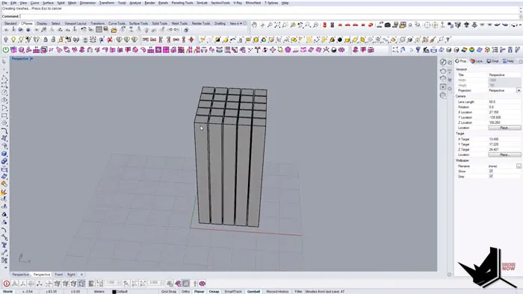Click the green power button icon
Screen dimensions: 523x294
click(6, 50)
